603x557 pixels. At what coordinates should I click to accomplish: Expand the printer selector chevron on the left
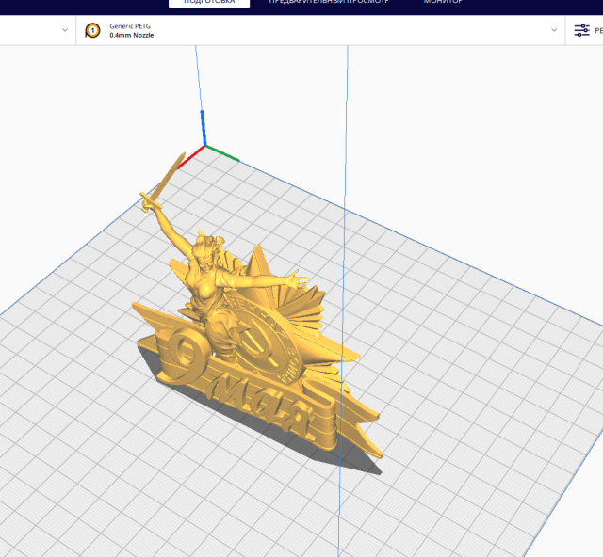tap(65, 30)
